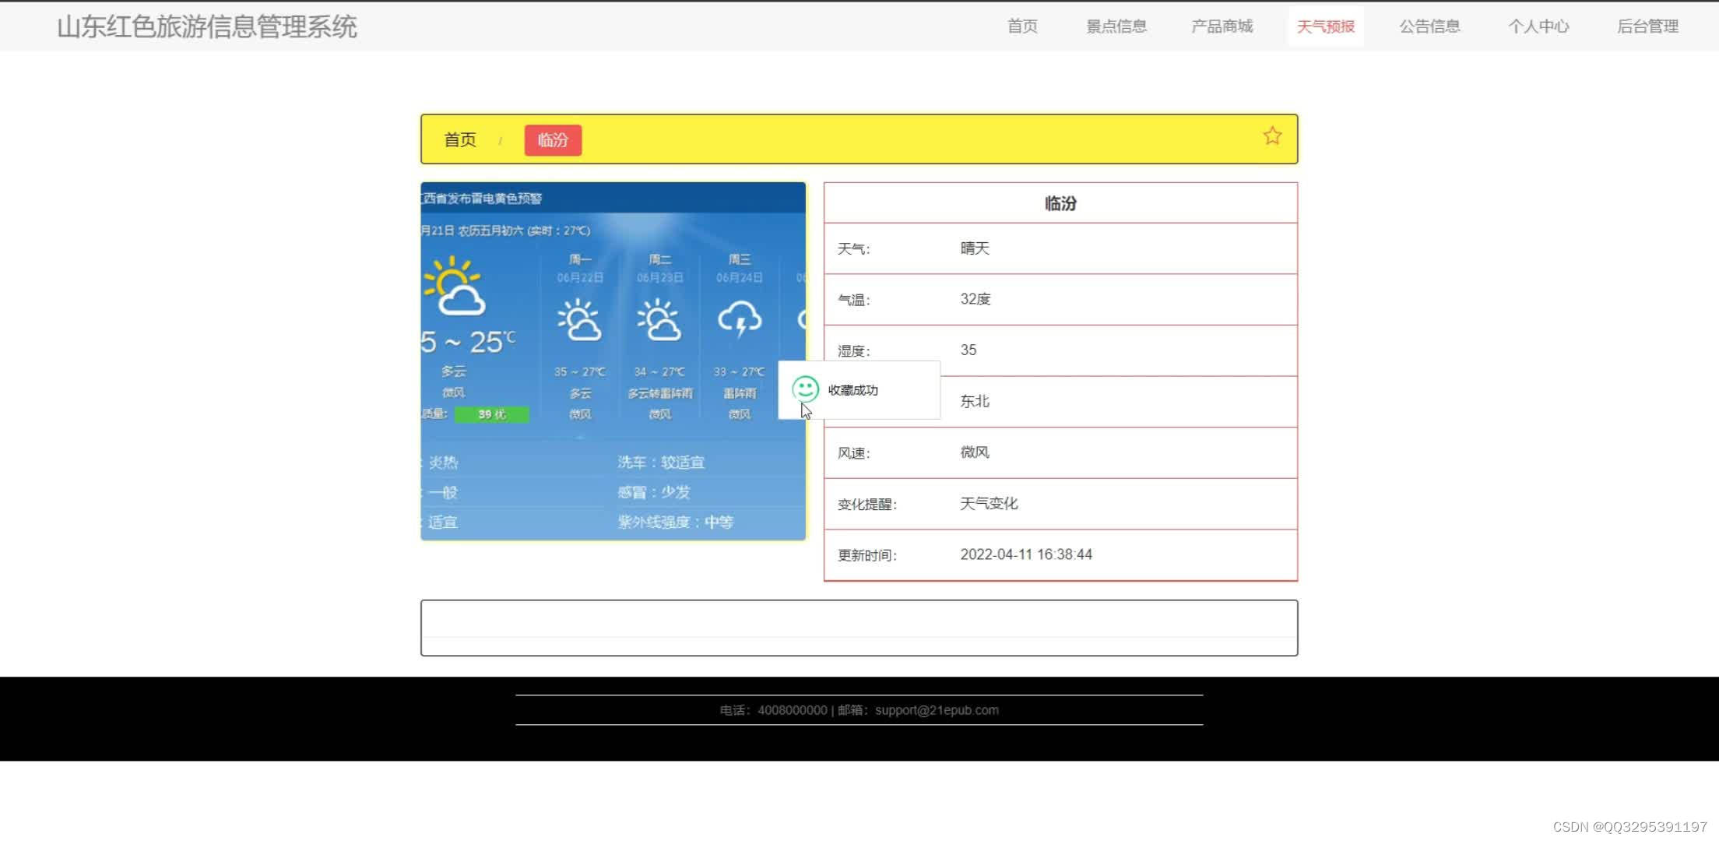Click the site title 山东红色旅游信息管理系统
This screenshot has width=1719, height=841.
tap(207, 27)
